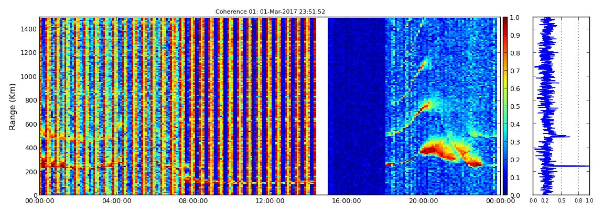Click the 1.0 colorbar label
Viewport: 603px width, 213px height.
(514, 18)
